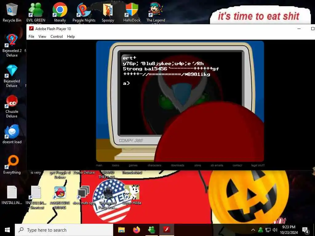
Task: Open the File menu in Flash Player
Action: tap(31, 37)
